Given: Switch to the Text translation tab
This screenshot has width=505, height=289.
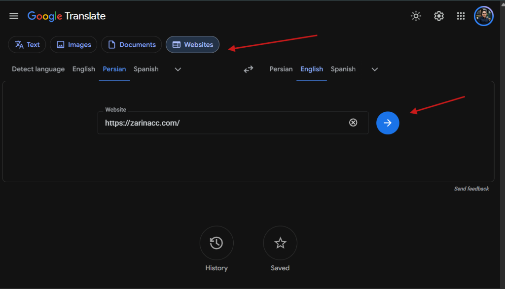Looking at the screenshot, I should click(x=27, y=45).
